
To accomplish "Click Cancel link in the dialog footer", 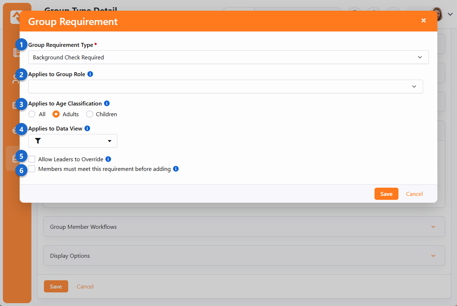I will (x=414, y=194).
